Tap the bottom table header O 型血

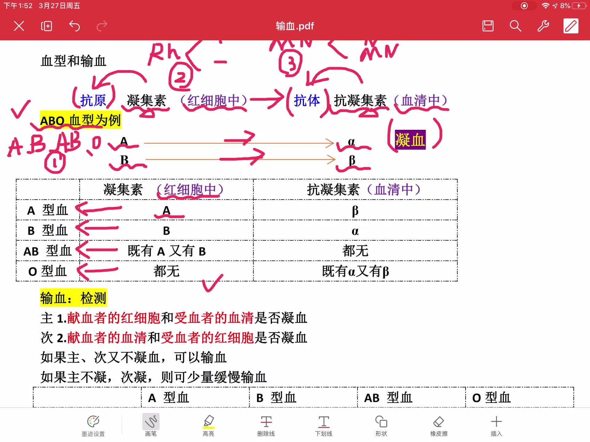pos(491,398)
